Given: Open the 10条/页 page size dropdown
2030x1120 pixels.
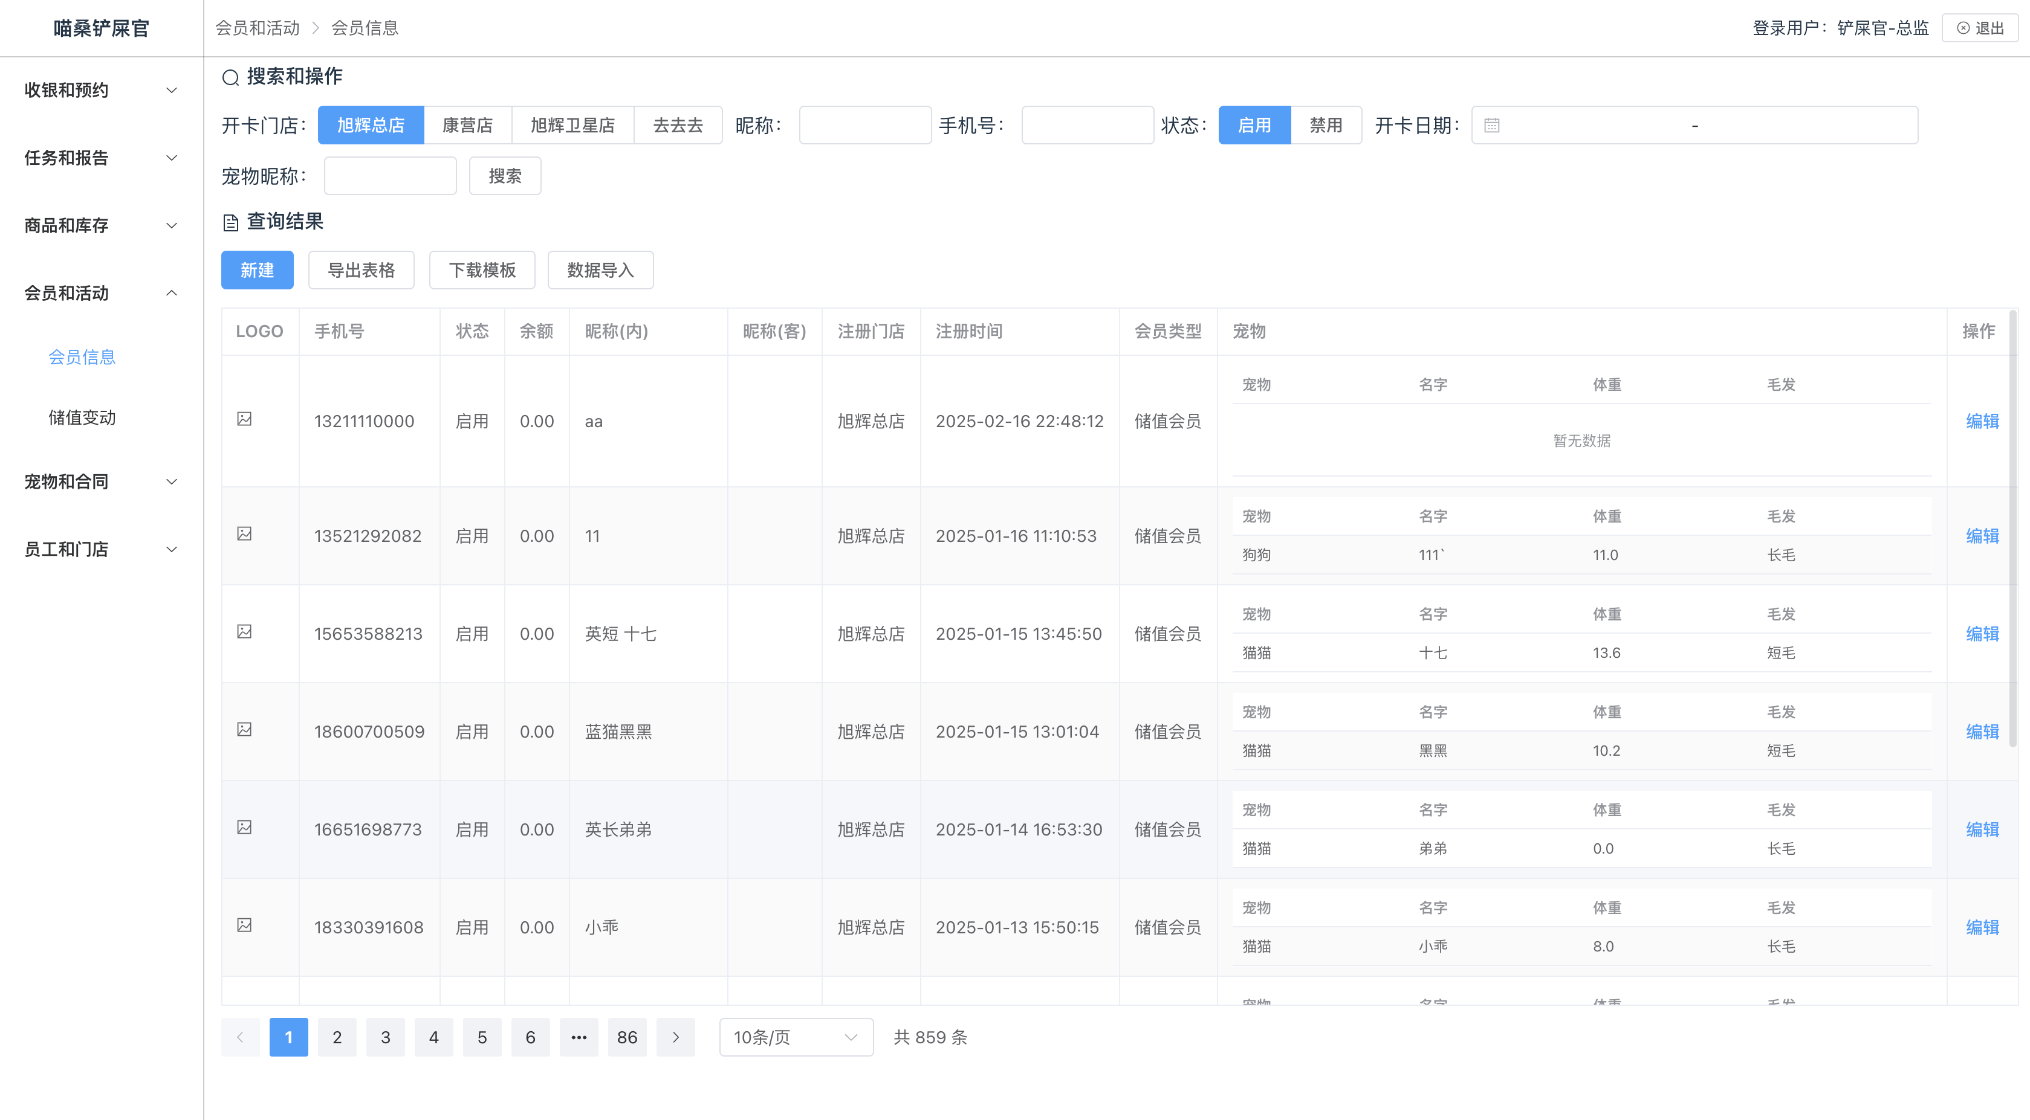Looking at the screenshot, I should (x=795, y=1037).
